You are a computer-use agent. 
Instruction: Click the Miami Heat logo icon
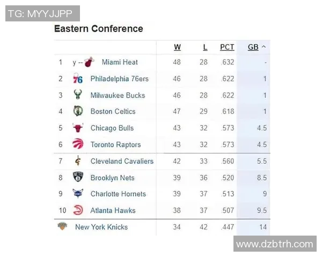point(89,62)
